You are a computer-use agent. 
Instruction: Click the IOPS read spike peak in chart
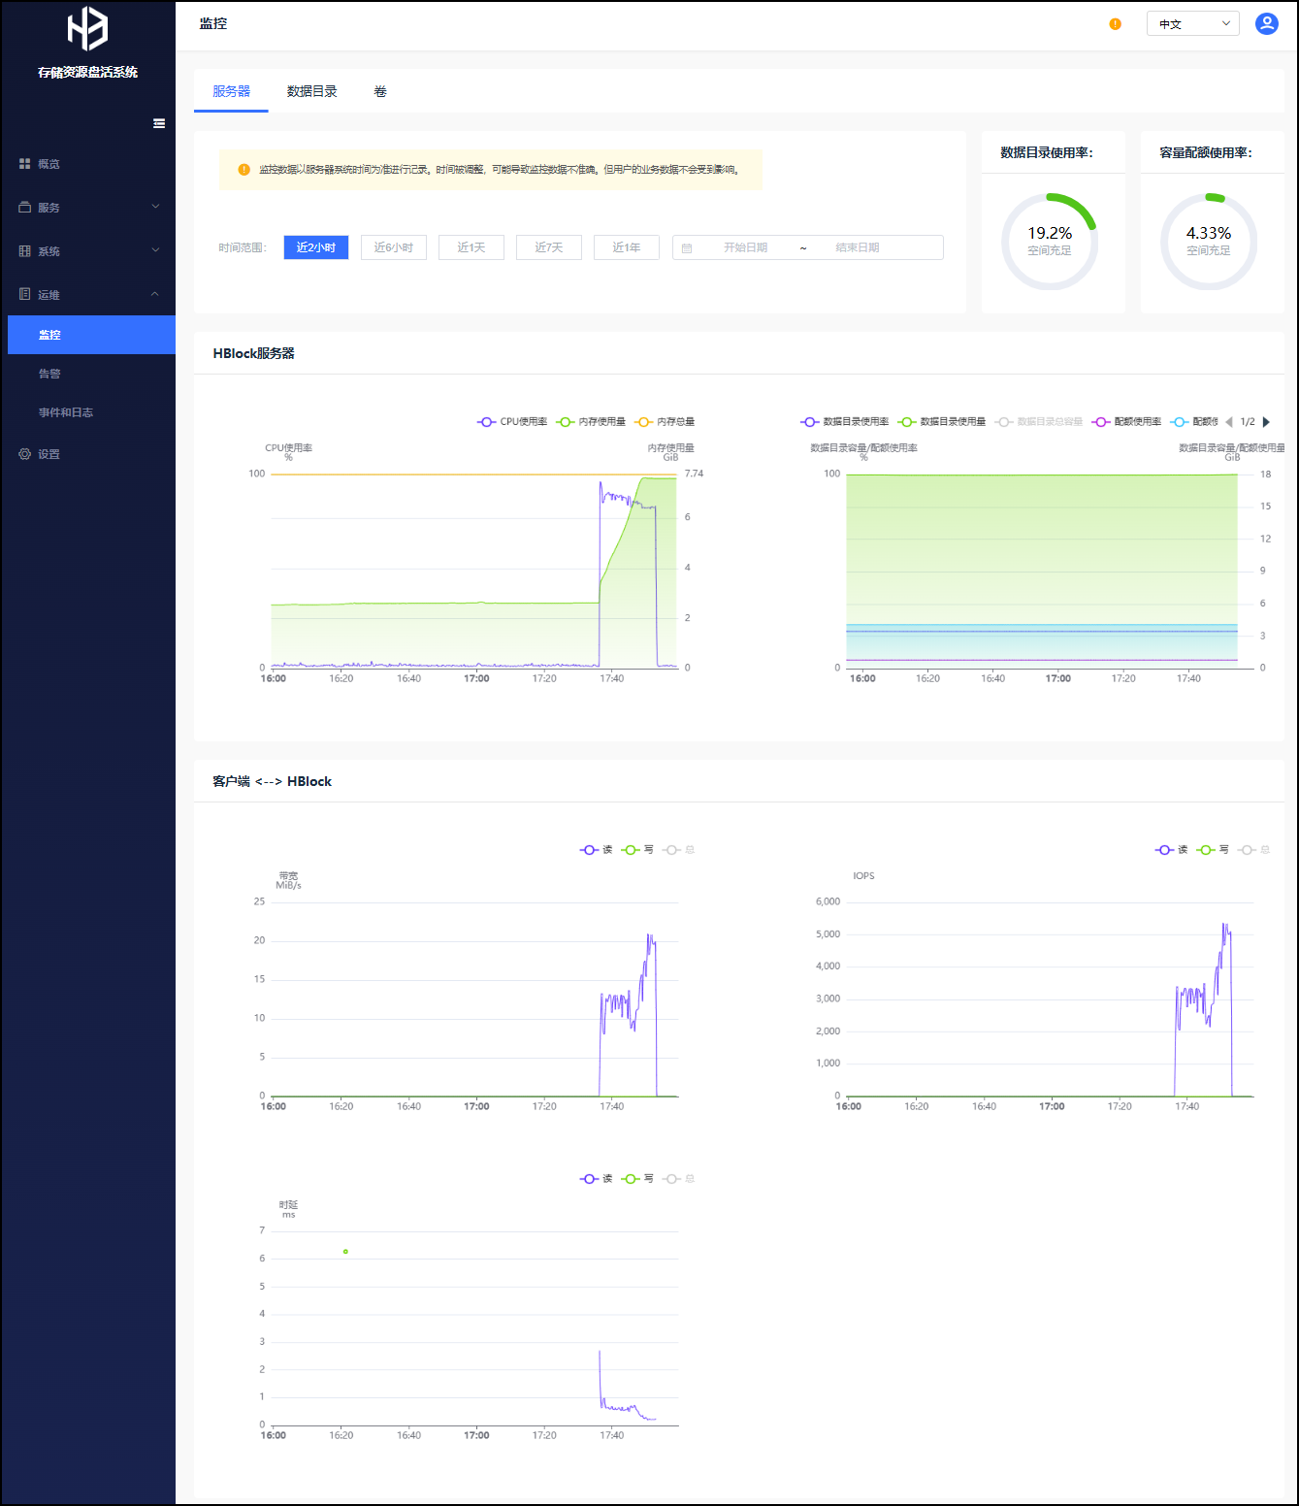click(x=1224, y=925)
